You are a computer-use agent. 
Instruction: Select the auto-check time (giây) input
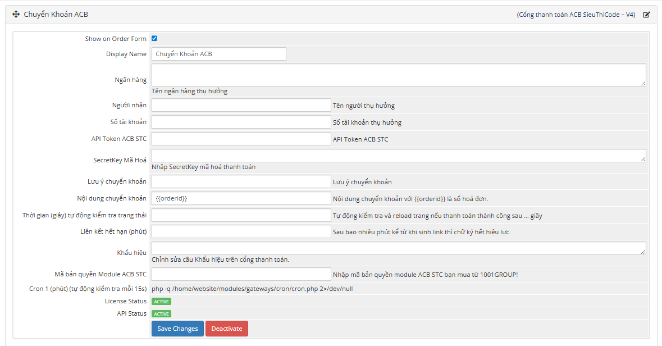tap(241, 215)
